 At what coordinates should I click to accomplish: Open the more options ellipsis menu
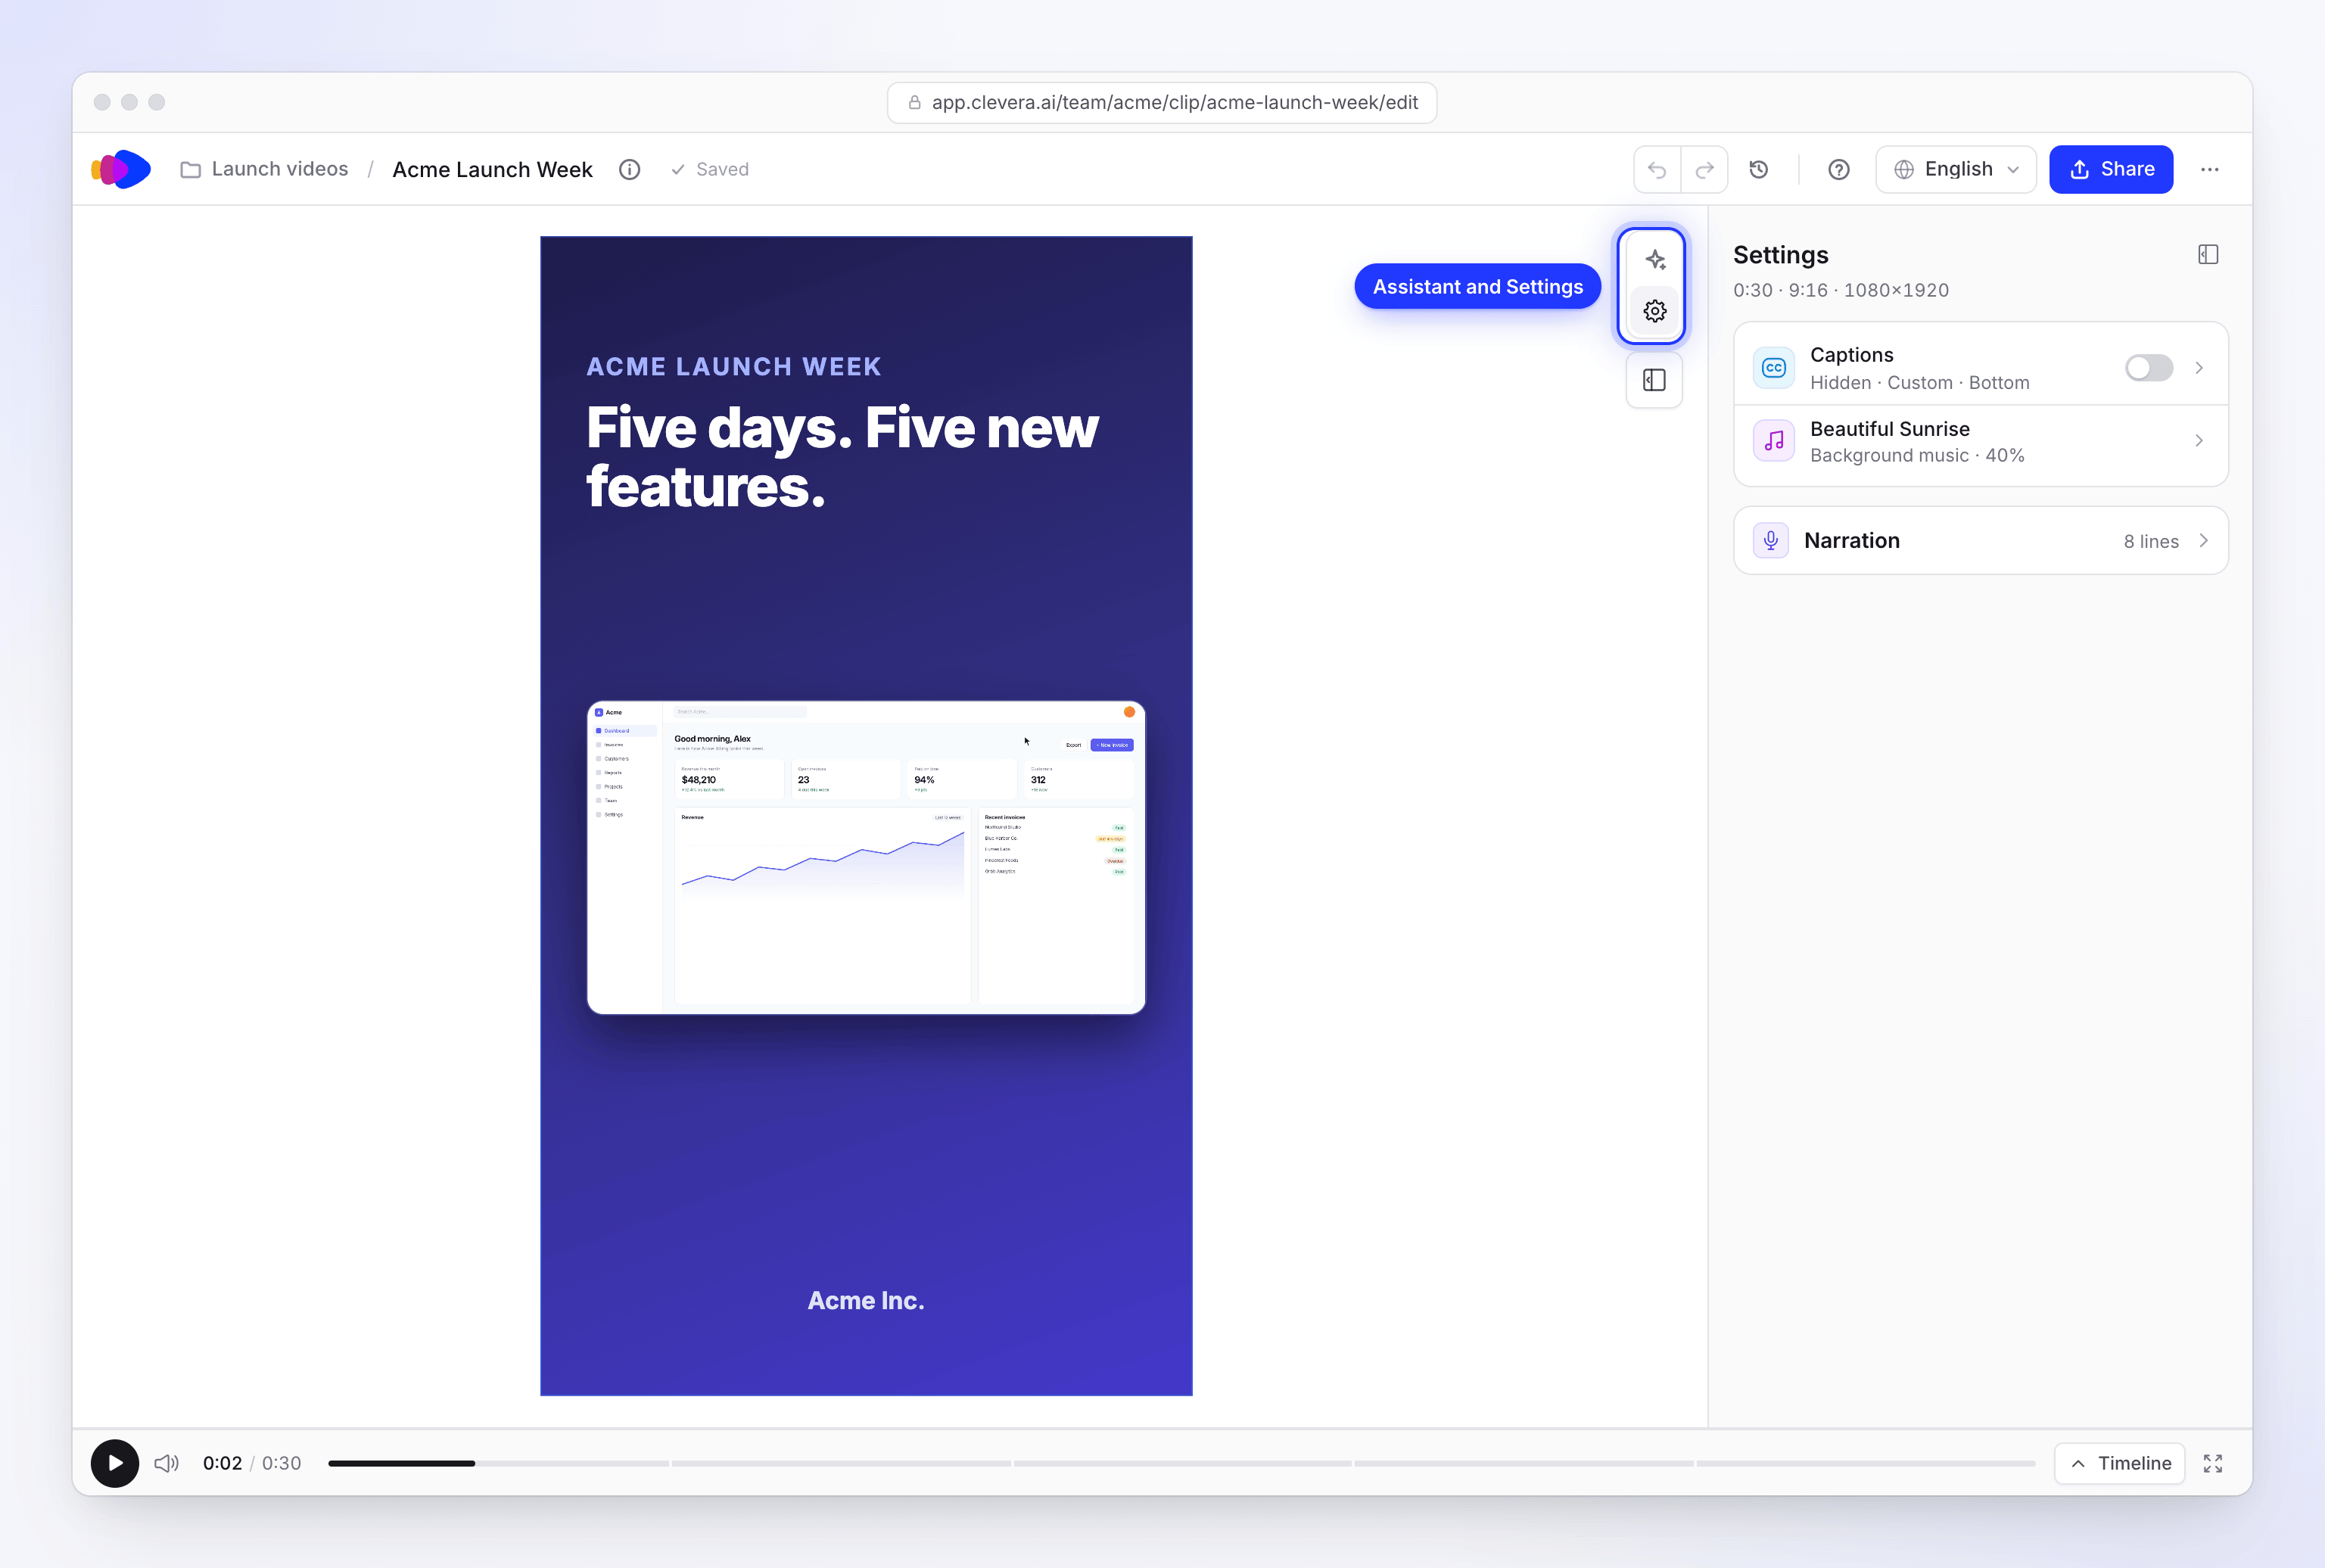(x=2210, y=169)
